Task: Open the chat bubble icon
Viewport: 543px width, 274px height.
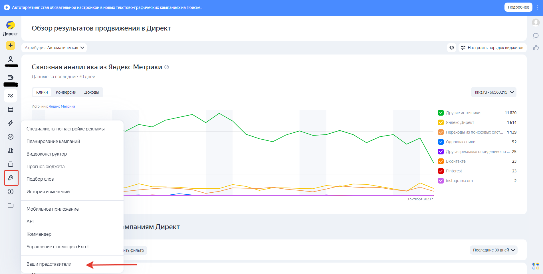Action: (x=536, y=36)
